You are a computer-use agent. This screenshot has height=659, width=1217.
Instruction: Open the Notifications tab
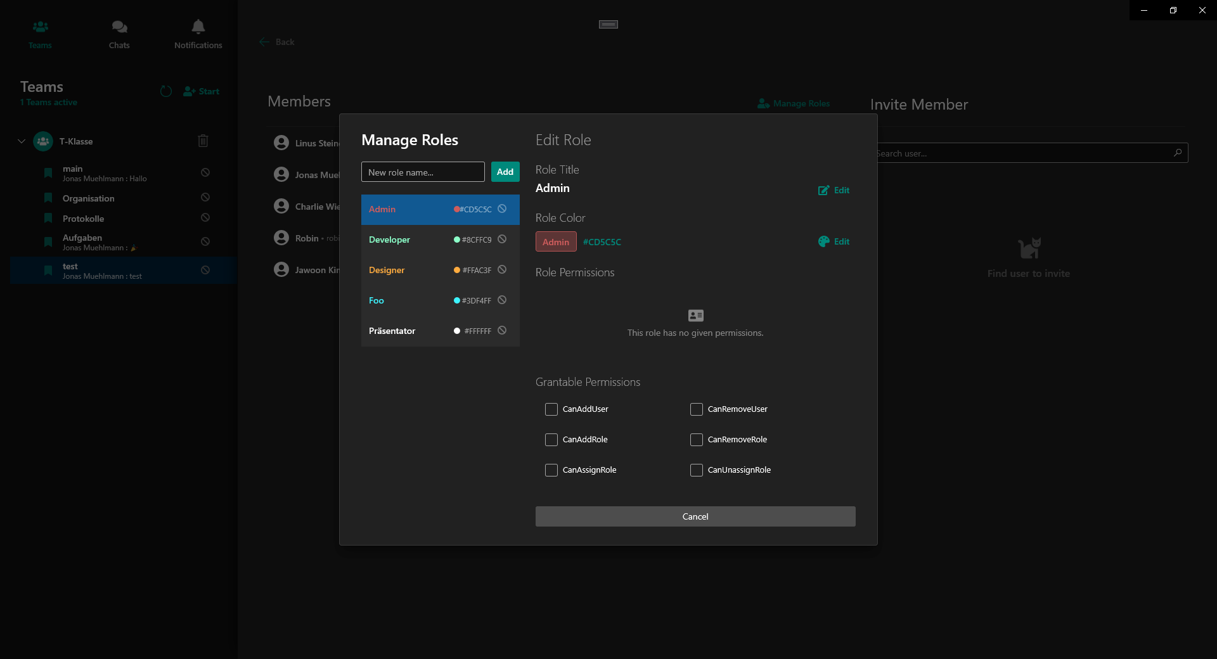198,35
